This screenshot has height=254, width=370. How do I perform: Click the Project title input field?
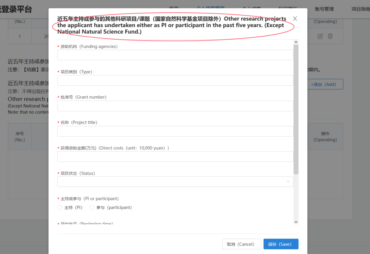click(175, 131)
